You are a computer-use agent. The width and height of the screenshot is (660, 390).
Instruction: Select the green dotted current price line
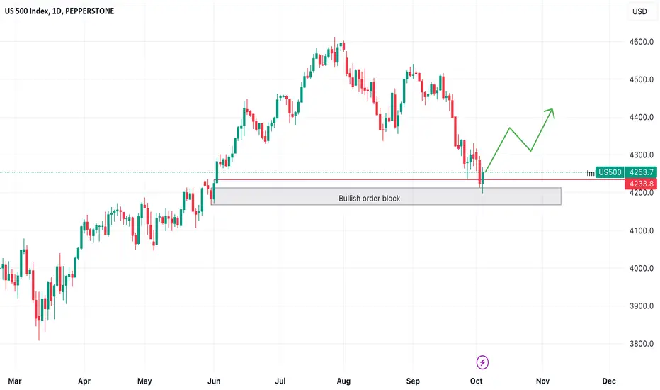[295, 172]
